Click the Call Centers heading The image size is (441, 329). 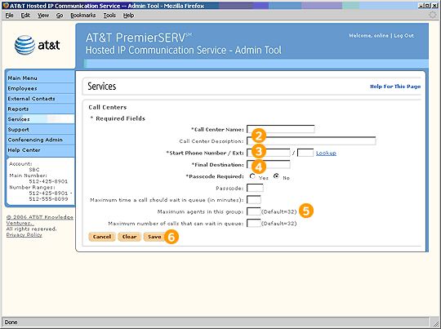108,107
